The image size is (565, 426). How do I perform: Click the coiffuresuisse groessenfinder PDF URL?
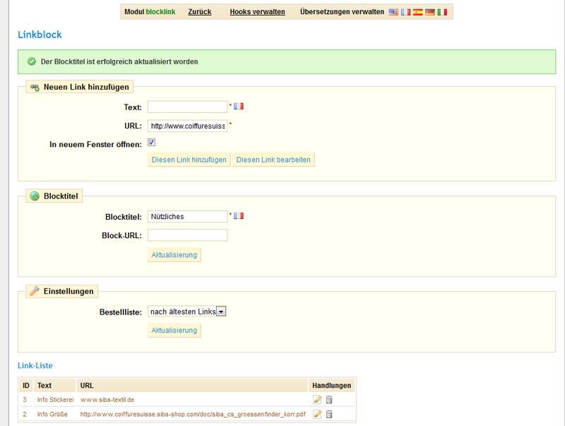coord(193,414)
